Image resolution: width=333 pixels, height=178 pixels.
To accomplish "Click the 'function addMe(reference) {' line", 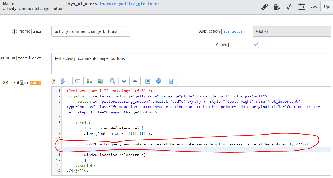I will tap(114, 128).
